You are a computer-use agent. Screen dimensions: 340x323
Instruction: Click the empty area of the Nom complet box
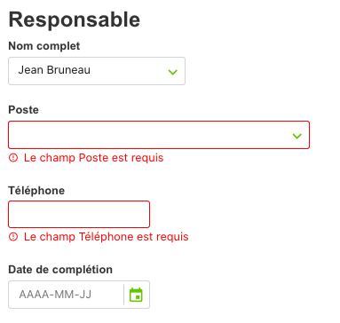coord(129,71)
